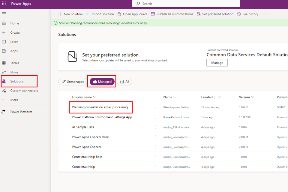
Task: Click the Search input field
Action: tap(186, 4)
